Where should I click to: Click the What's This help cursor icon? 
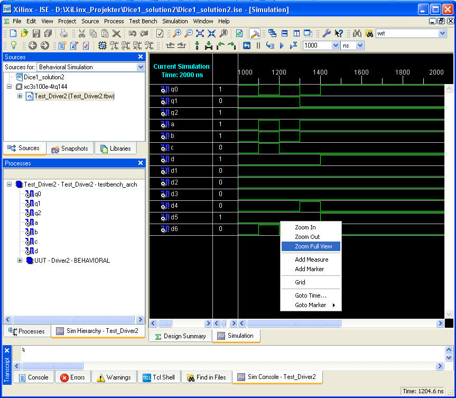[x=339, y=33]
